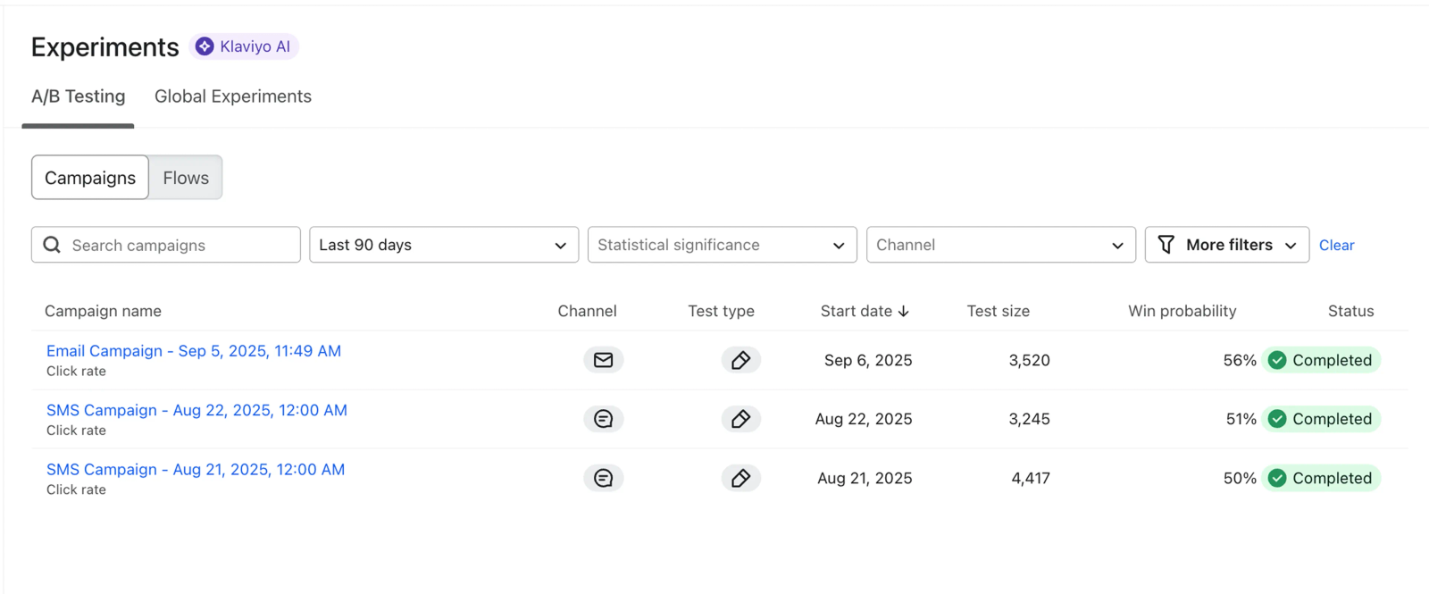Click green checkmark on Aug 22 Completed status
1429x594 pixels.
pyautogui.click(x=1277, y=419)
